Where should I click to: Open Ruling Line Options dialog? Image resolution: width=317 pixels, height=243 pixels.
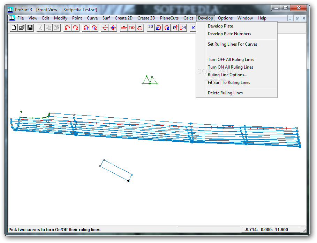coord(236,75)
